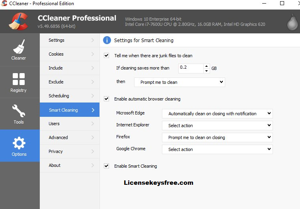Click the version text v5.49.6856
Screen dimensions: 300x209
(x=56, y=26)
